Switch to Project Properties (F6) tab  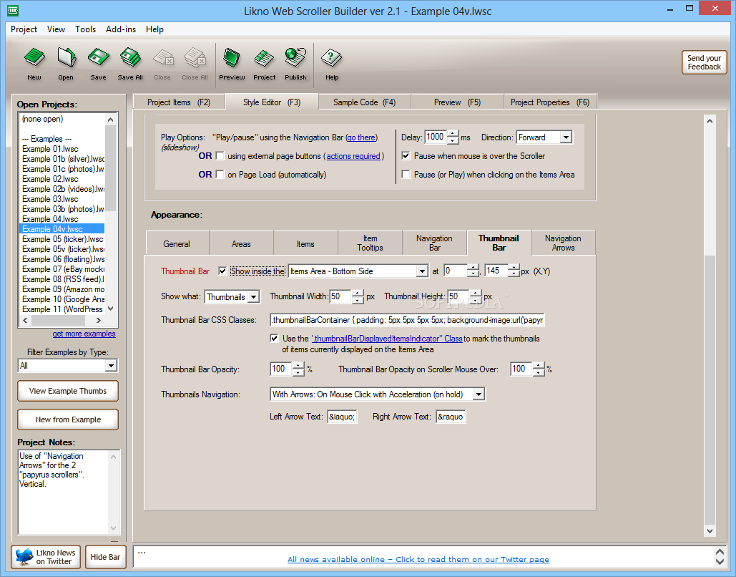[549, 102]
